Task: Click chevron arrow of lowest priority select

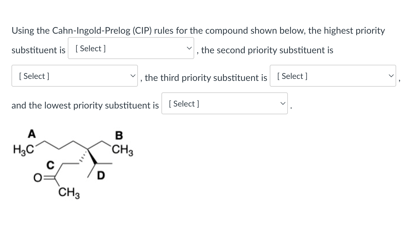Action: coord(282,103)
